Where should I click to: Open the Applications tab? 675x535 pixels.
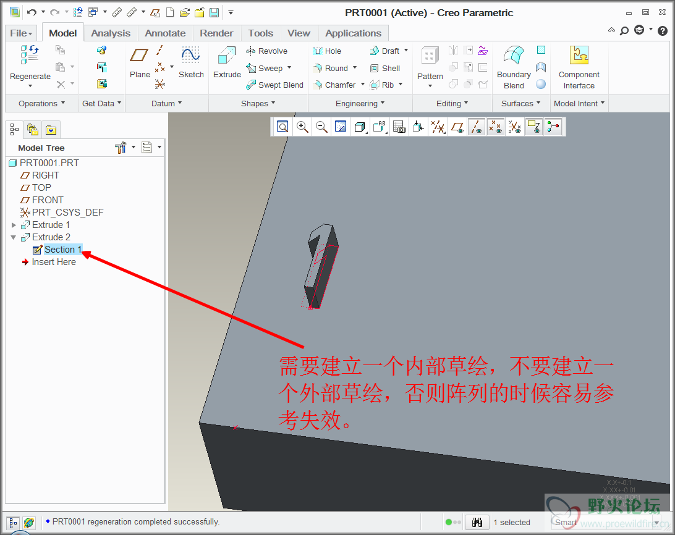point(354,33)
